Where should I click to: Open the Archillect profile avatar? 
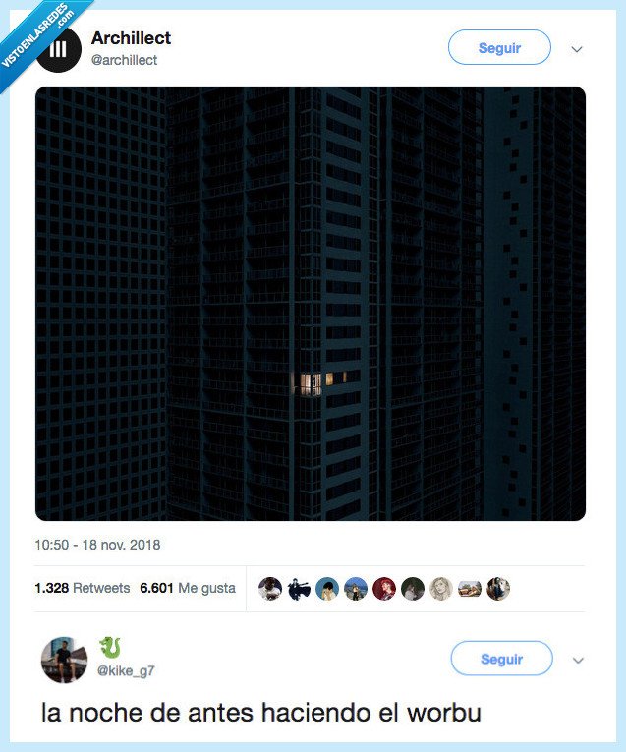[59, 49]
